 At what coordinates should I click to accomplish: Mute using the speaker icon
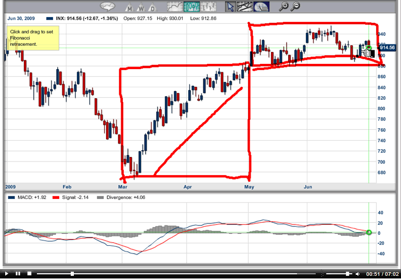[357, 273]
